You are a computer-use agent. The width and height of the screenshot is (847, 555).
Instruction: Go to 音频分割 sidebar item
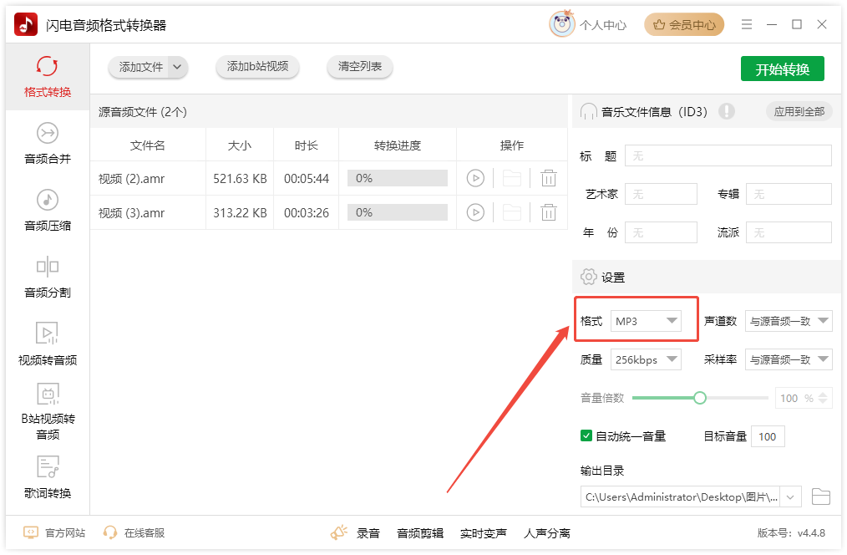click(x=48, y=277)
